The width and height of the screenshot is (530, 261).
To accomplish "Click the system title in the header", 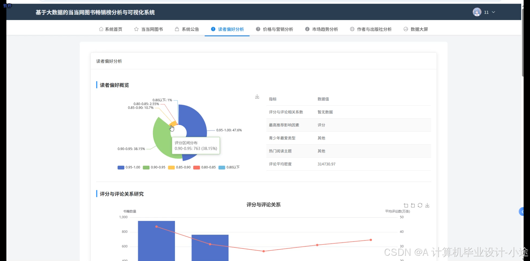I will tap(95, 12).
